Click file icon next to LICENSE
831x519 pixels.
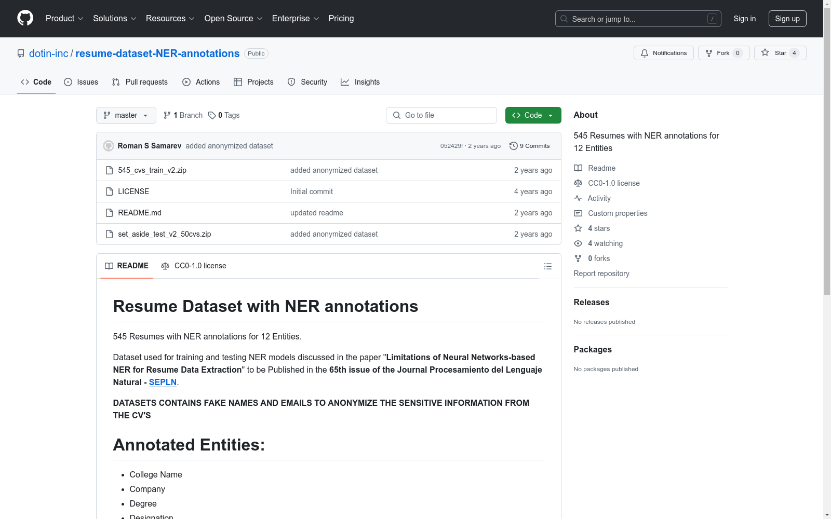coord(109,192)
